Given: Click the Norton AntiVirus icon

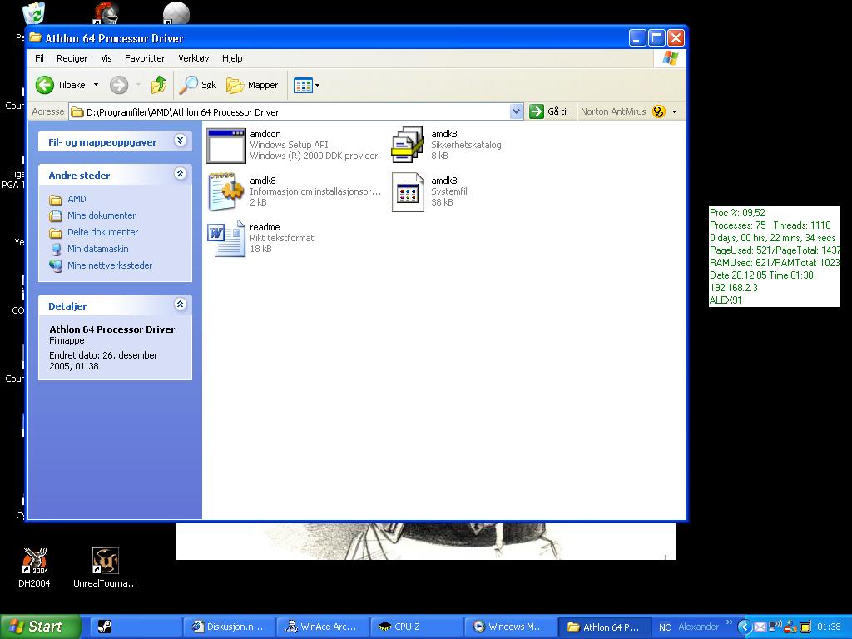Looking at the screenshot, I should (x=659, y=111).
